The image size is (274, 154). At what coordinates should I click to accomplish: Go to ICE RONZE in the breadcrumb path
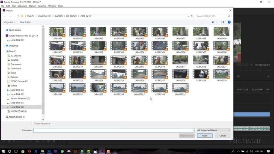pyautogui.click(x=71, y=16)
